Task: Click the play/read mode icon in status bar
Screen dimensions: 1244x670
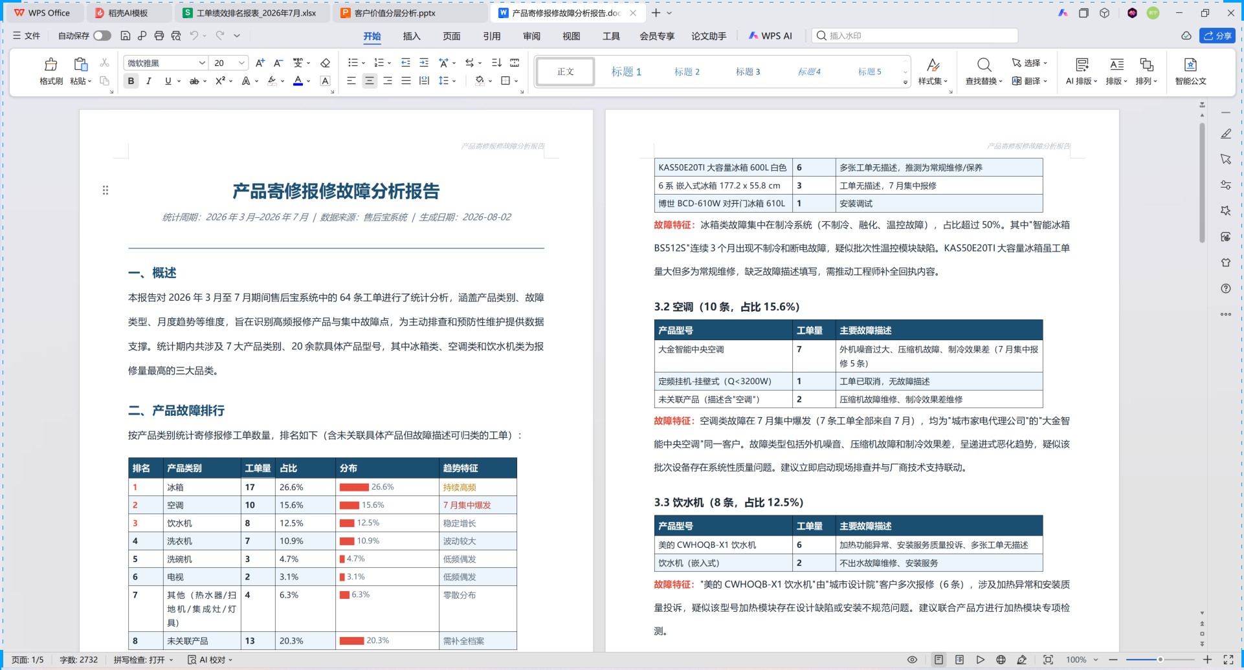Action: coord(981,660)
